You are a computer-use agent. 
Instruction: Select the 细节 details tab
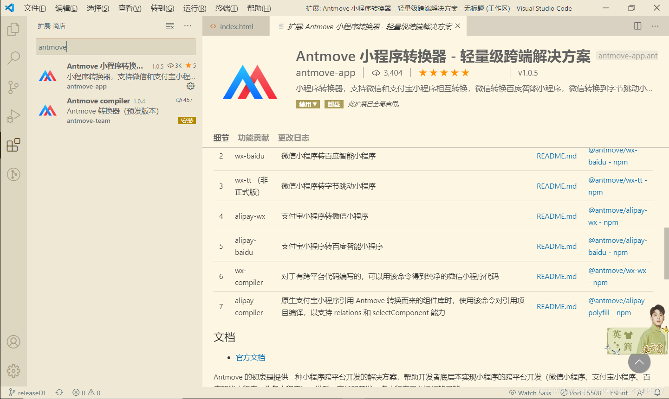pos(221,138)
